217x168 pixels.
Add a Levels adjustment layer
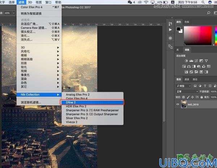(191, 61)
